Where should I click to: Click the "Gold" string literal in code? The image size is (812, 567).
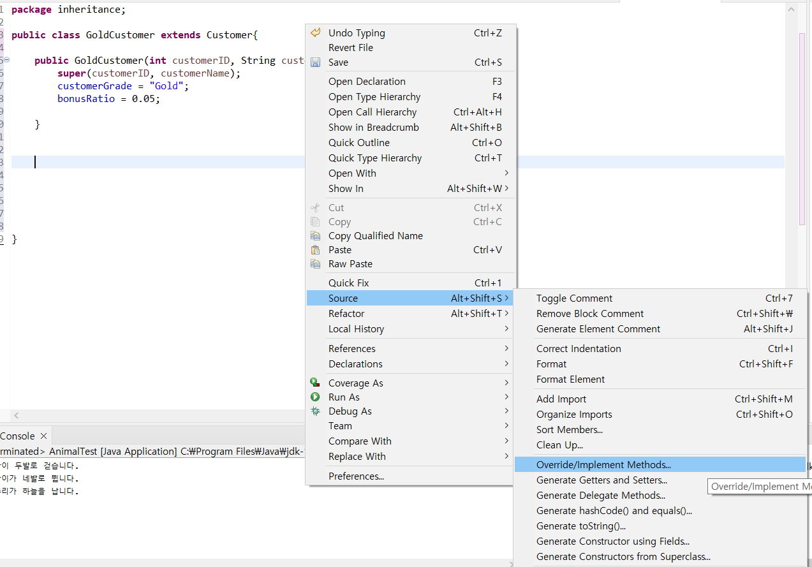[168, 86]
